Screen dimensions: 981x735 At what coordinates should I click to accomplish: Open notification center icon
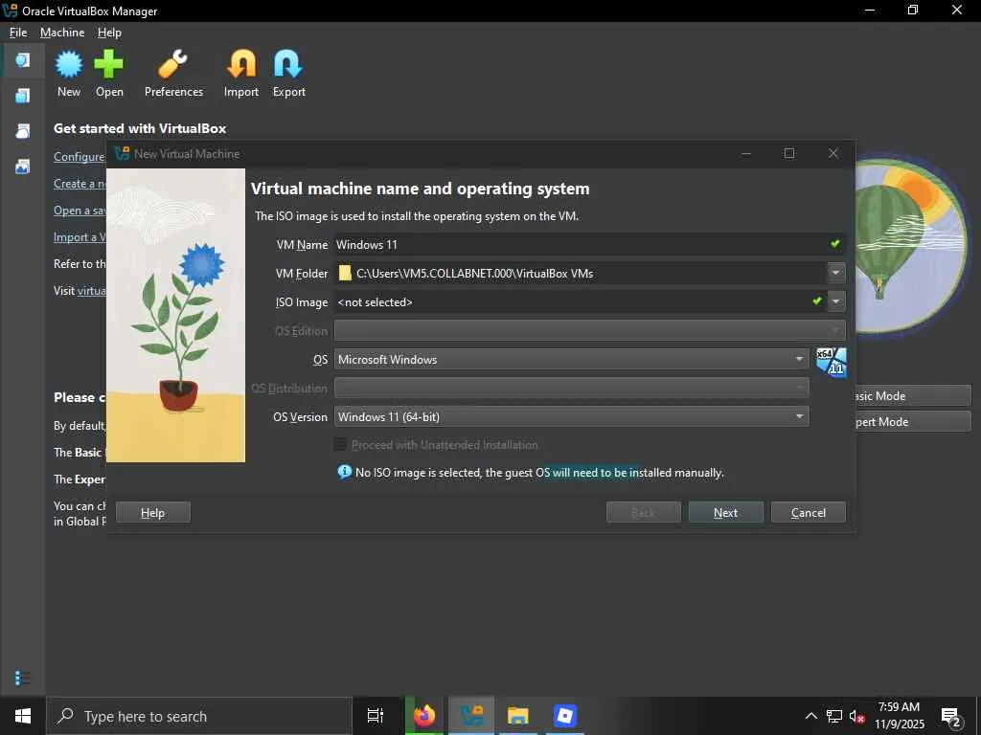951,716
